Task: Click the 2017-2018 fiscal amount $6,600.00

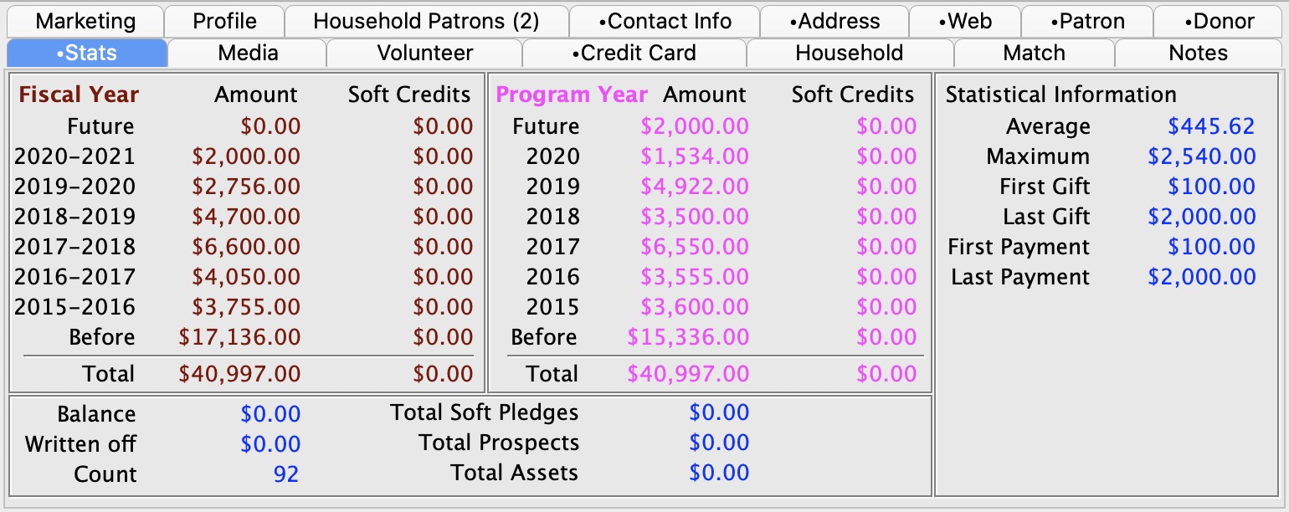Action: pos(246,247)
